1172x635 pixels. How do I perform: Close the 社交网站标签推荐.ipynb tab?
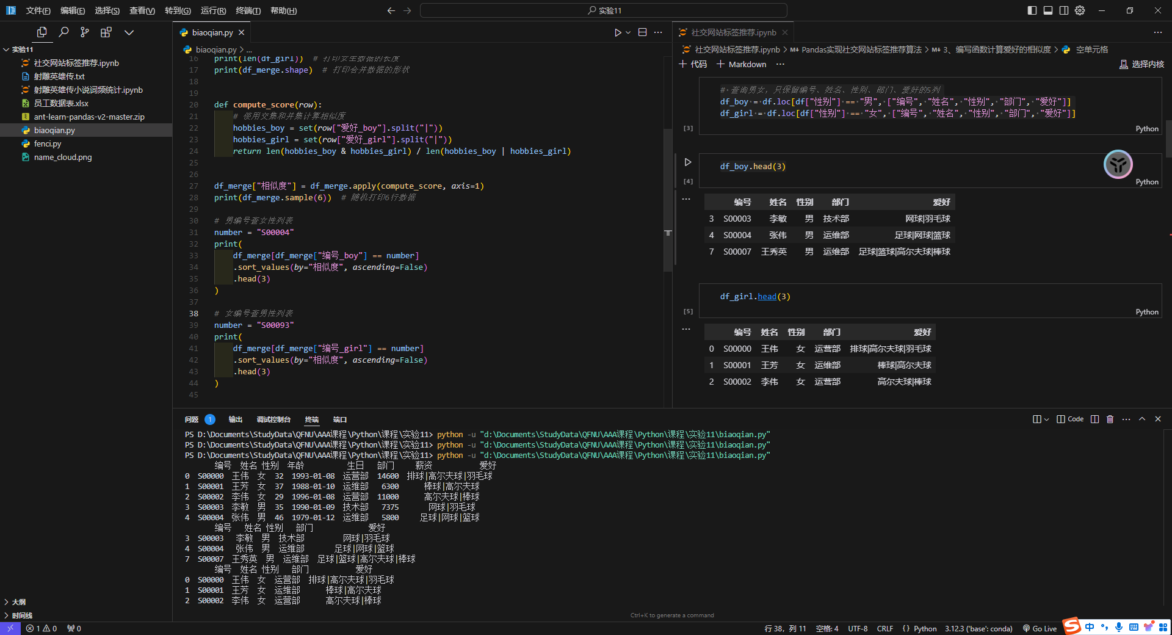pos(785,32)
